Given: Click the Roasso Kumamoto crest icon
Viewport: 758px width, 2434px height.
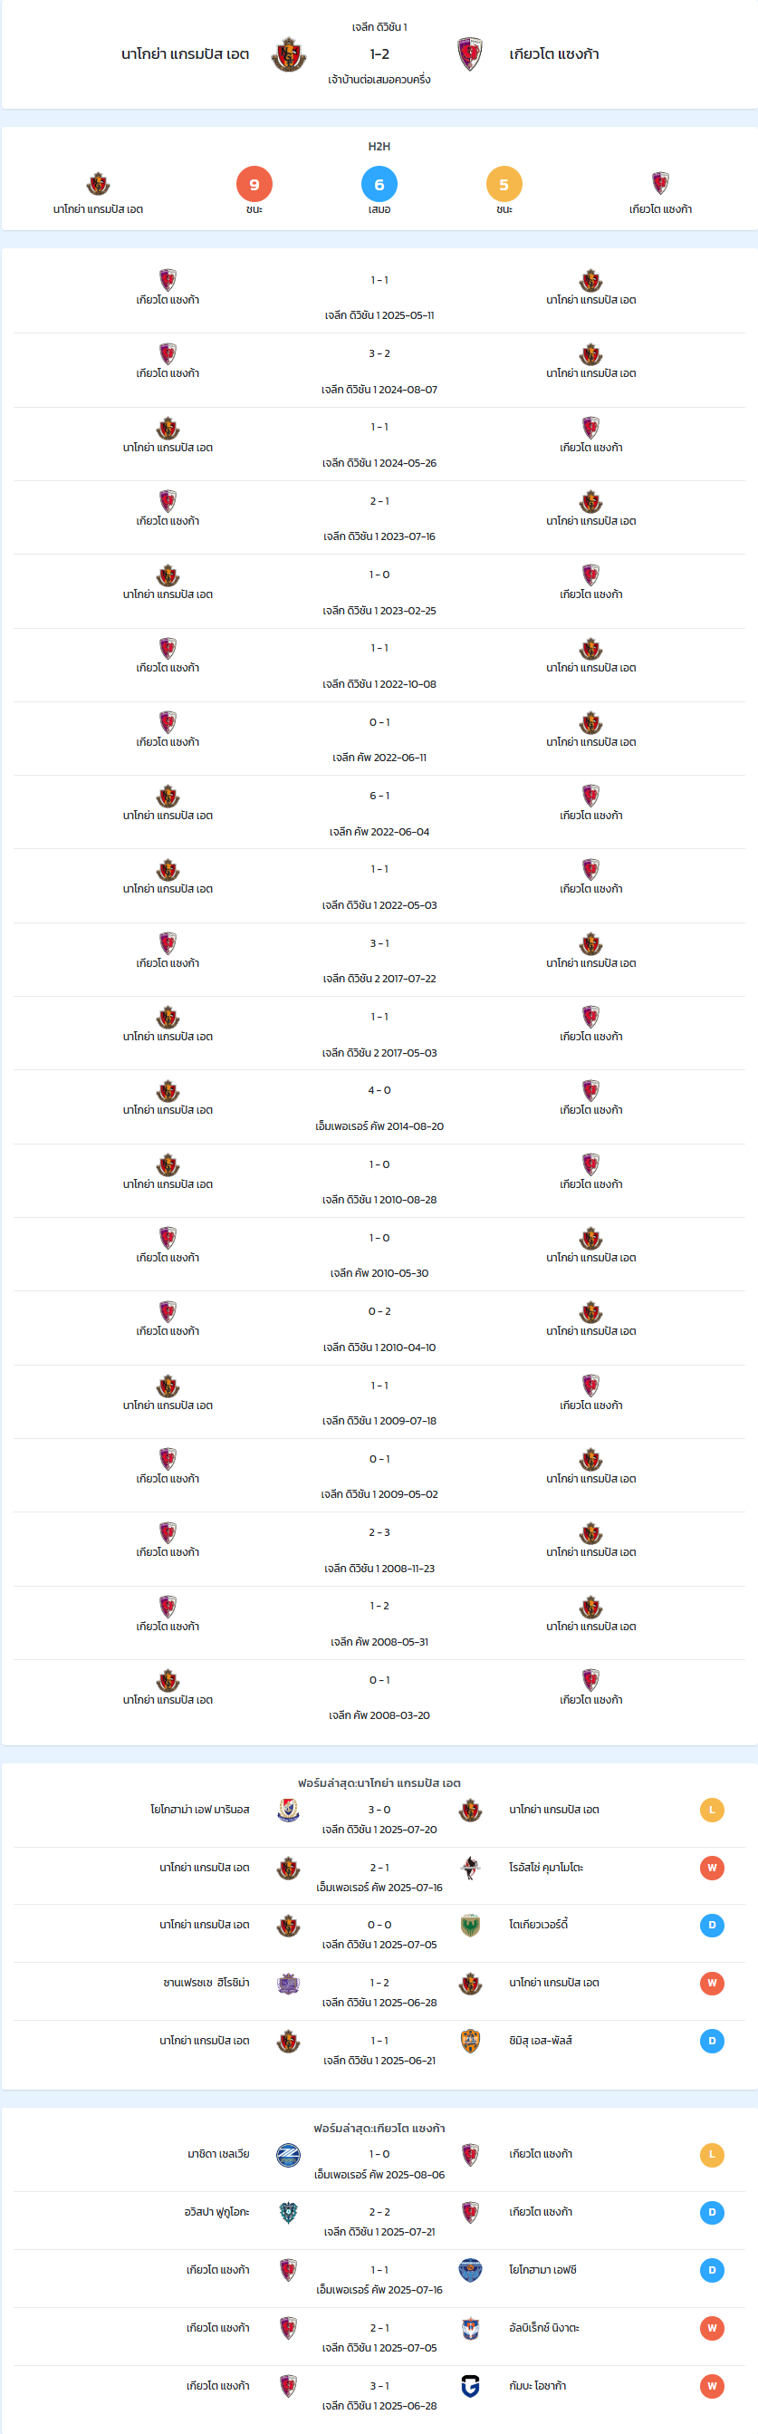Looking at the screenshot, I should coord(470,1867).
